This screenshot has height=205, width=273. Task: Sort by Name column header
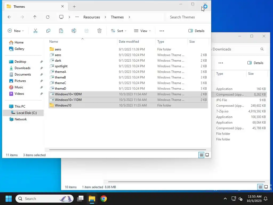(x=83, y=41)
